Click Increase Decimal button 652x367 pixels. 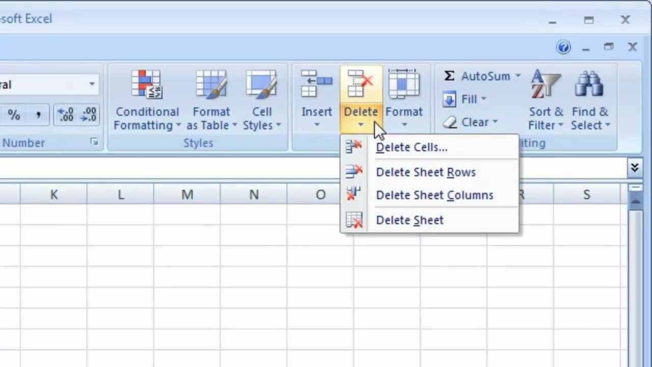coord(66,115)
